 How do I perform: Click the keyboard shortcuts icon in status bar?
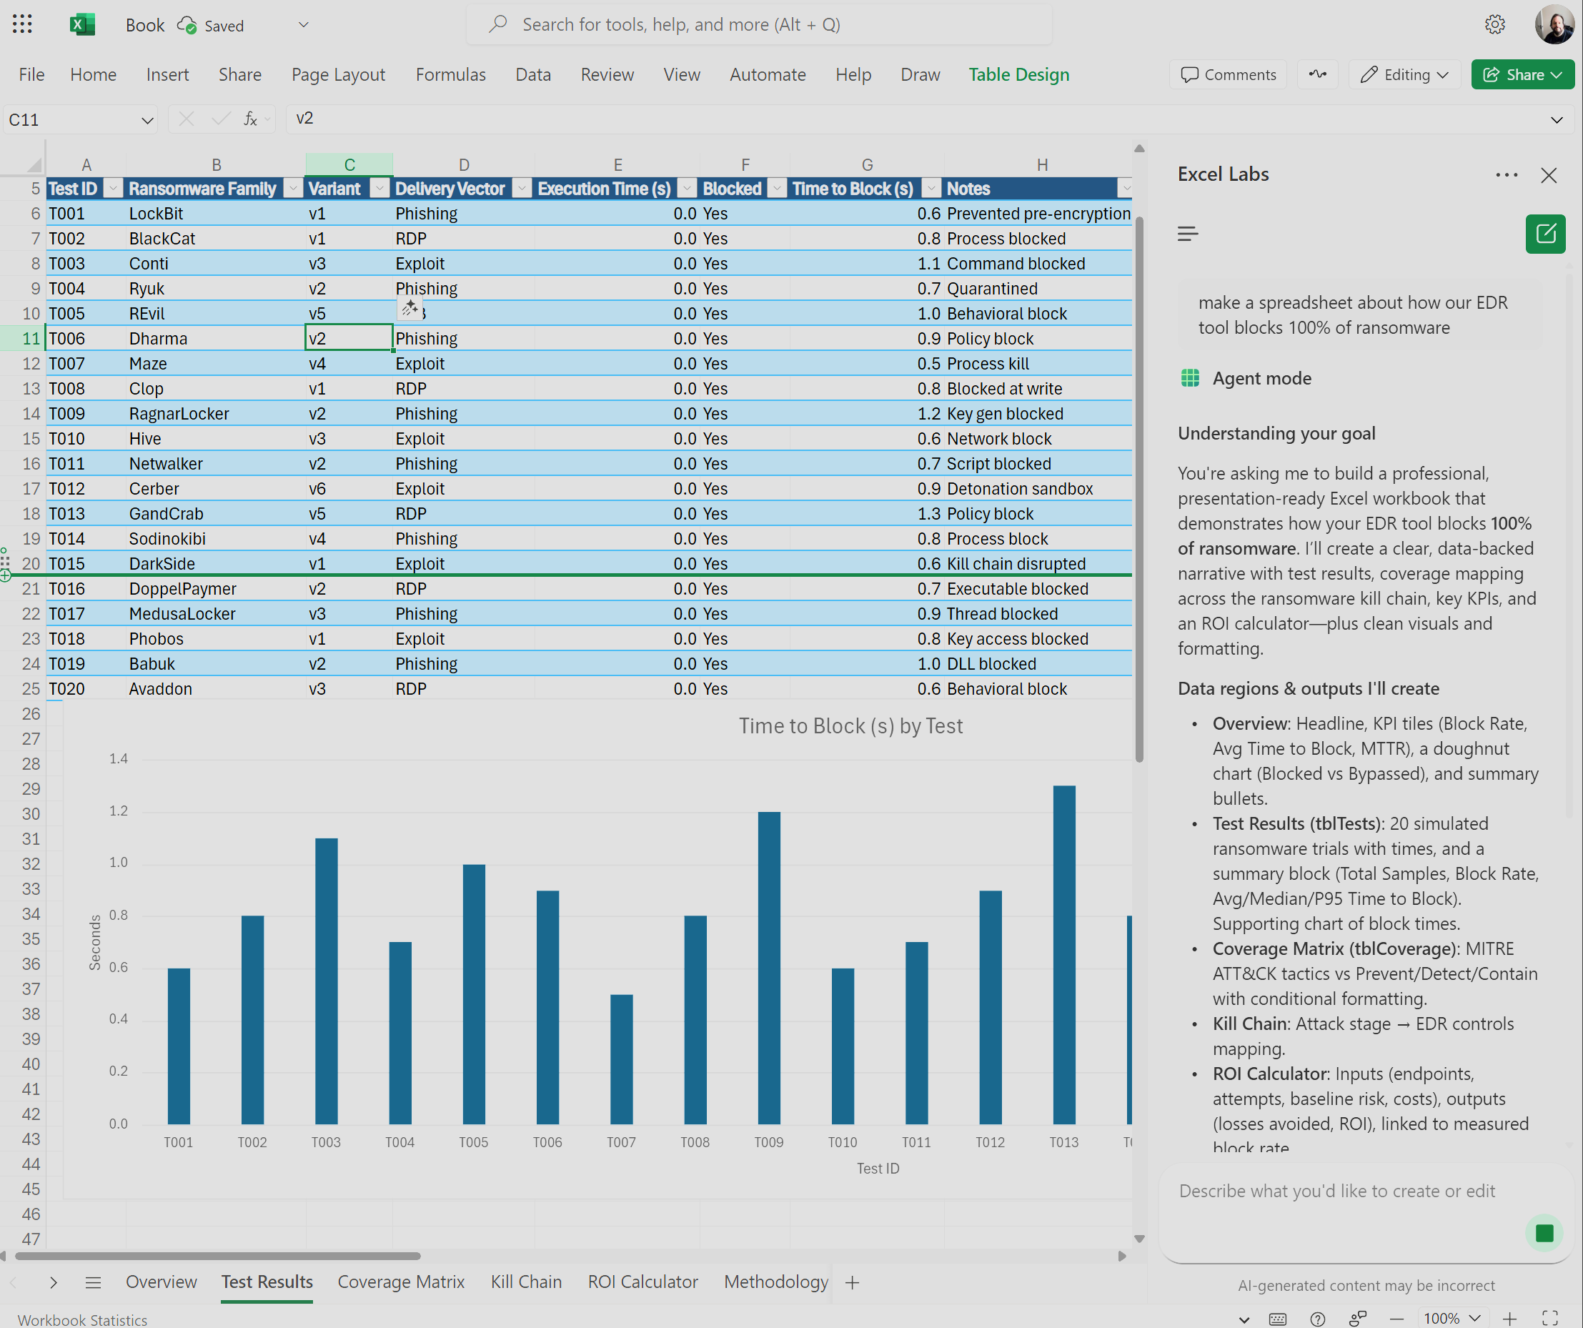[x=1278, y=1318]
